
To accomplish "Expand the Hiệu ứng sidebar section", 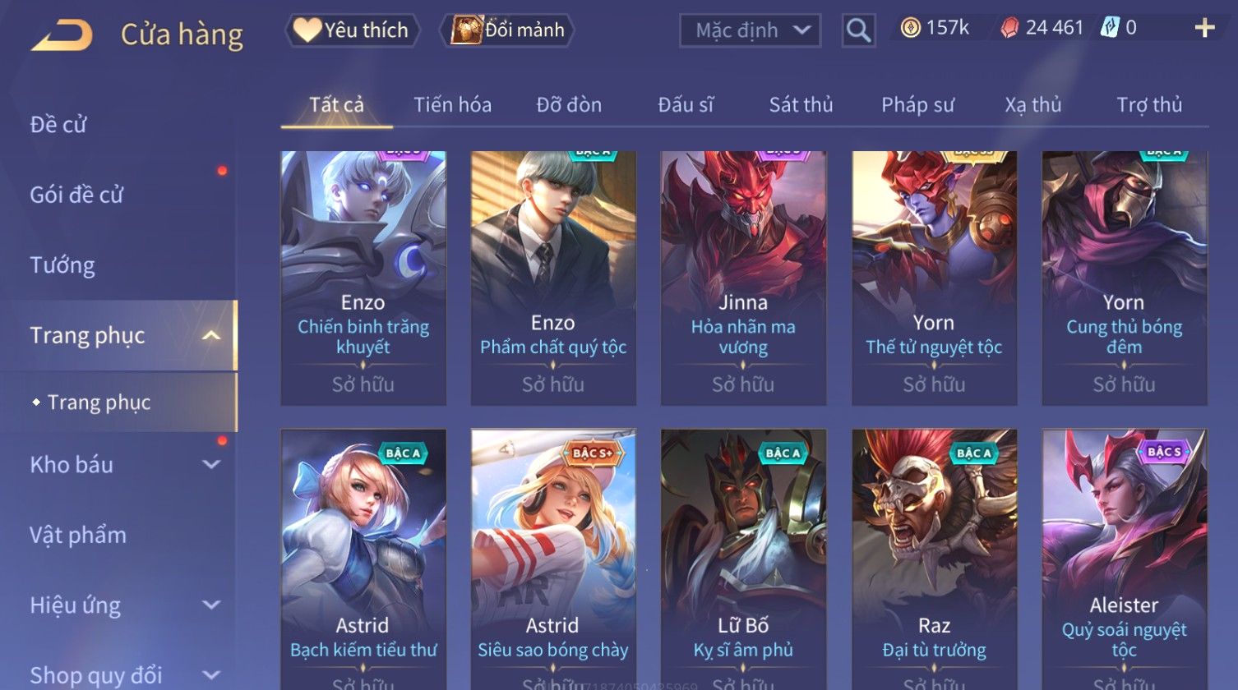I will (211, 605).
